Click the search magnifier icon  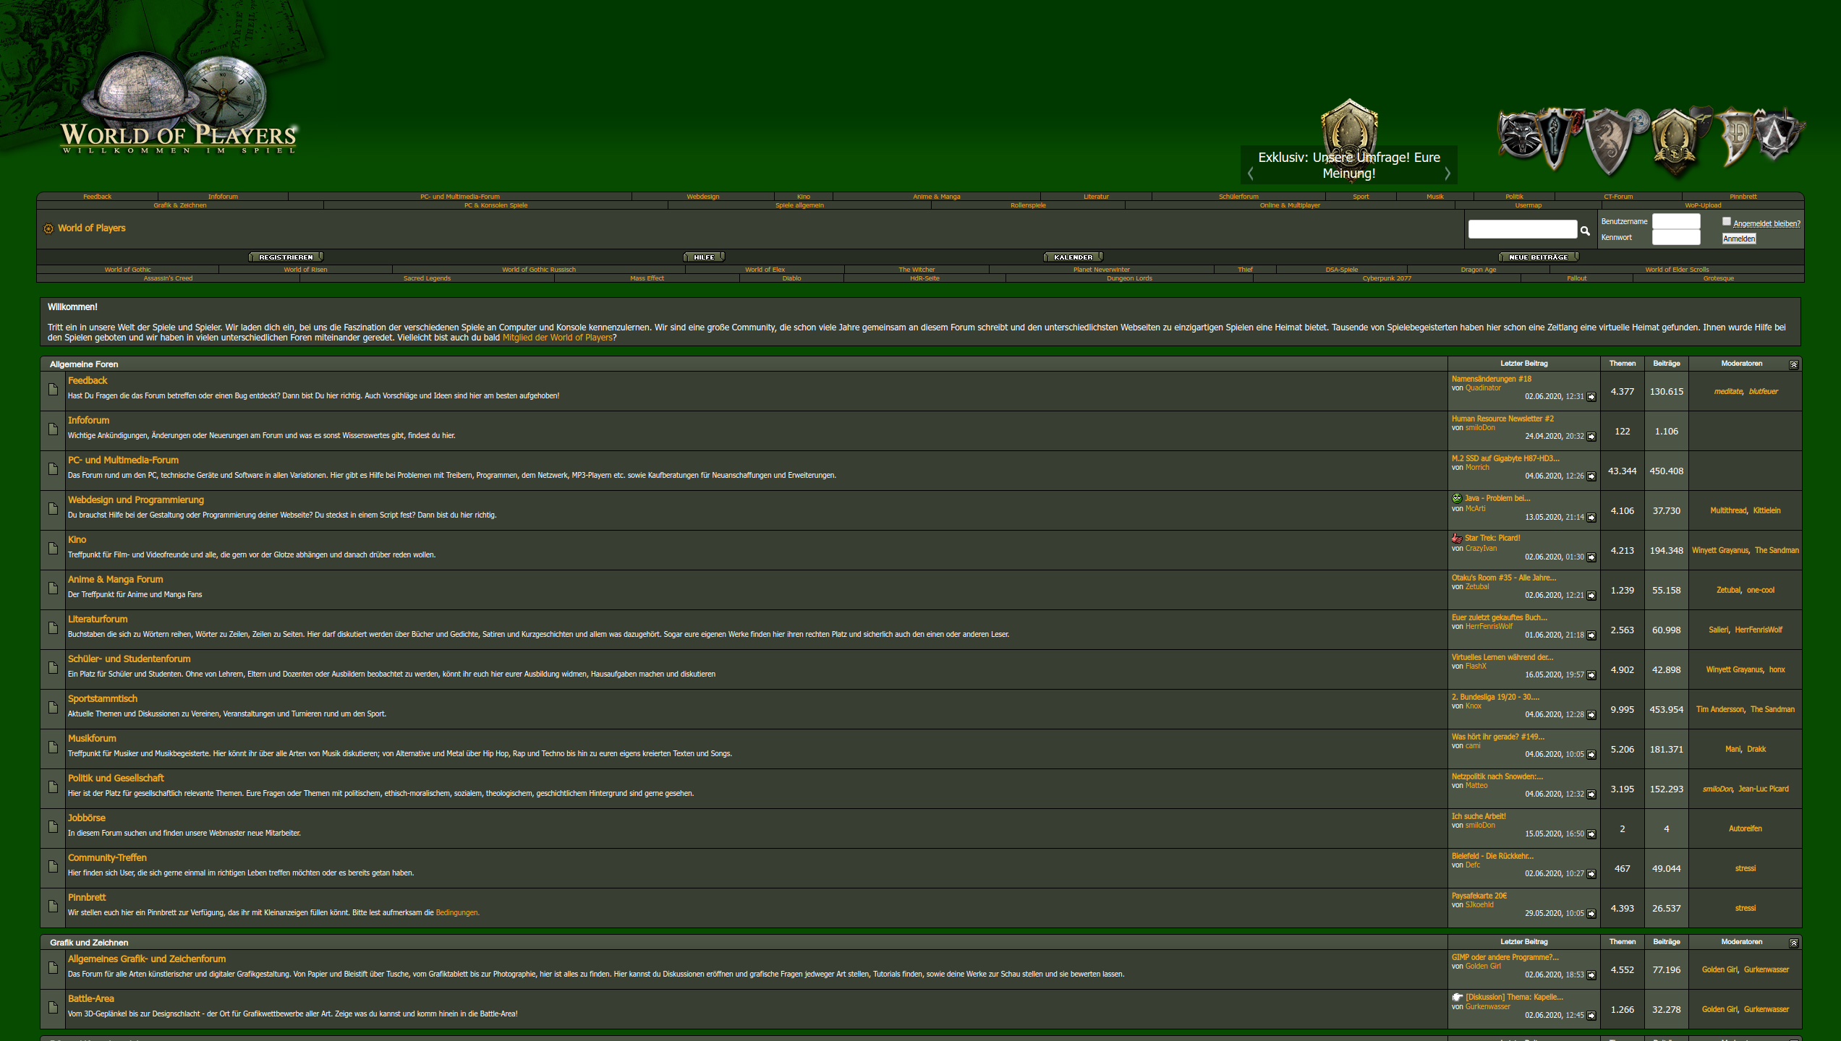pyautogui.click(x=1585, y=231)
